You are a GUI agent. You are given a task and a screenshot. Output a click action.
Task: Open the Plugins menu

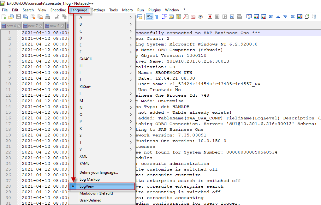pos(154,10)
